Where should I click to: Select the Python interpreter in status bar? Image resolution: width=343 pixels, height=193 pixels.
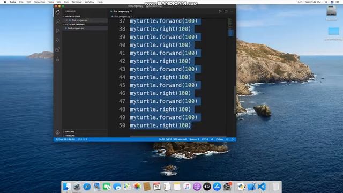pyautogui.click(x=65, y=139)
